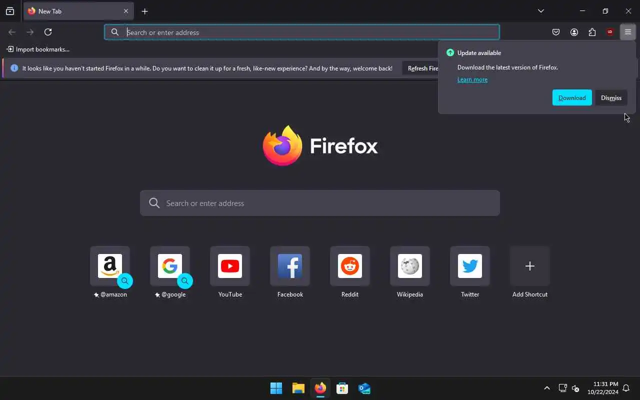Click the center search or address box
The width and height of the screenshot is (640, 400).
tap(320, 203)
